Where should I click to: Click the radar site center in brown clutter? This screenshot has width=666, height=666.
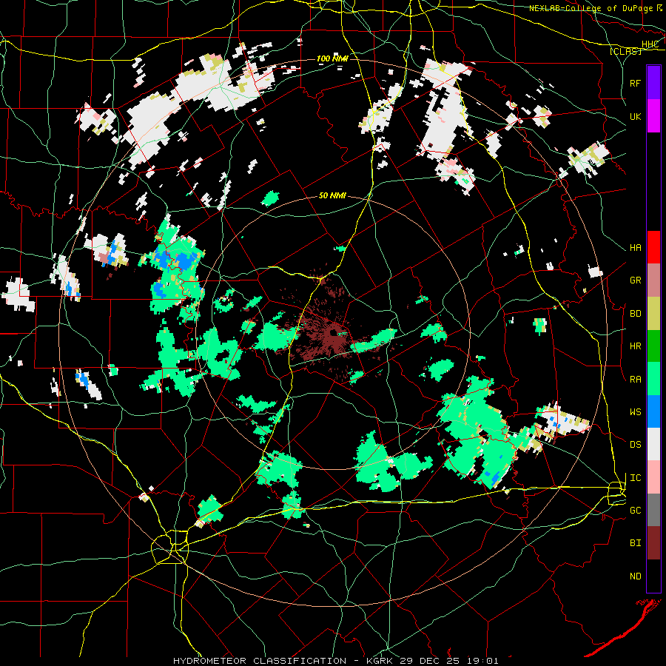pyautogui.click(x=334, y=334)
